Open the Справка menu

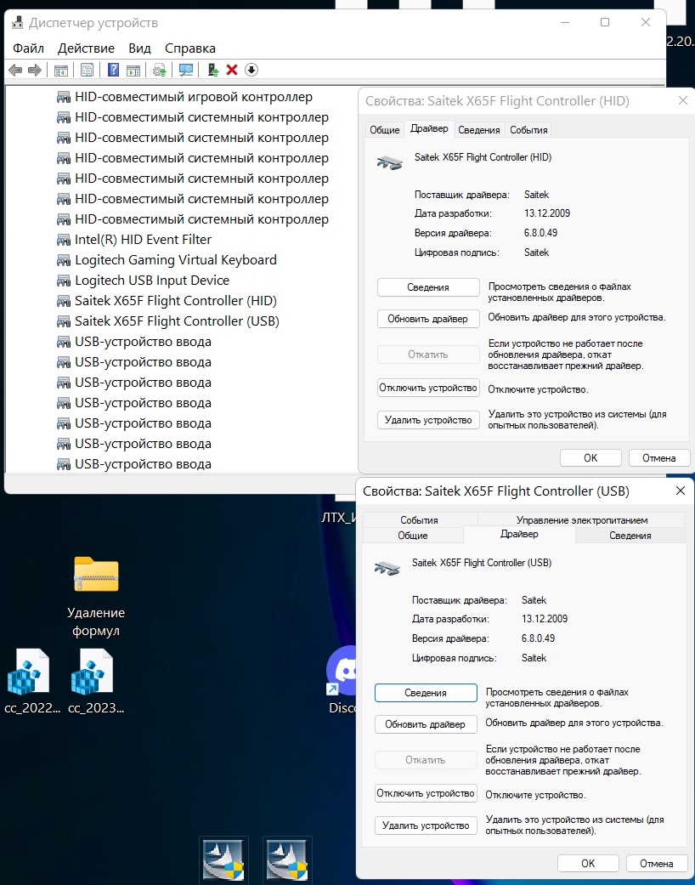click(x=190, y=48)
